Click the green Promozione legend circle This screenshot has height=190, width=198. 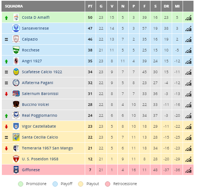pos(21,184)
